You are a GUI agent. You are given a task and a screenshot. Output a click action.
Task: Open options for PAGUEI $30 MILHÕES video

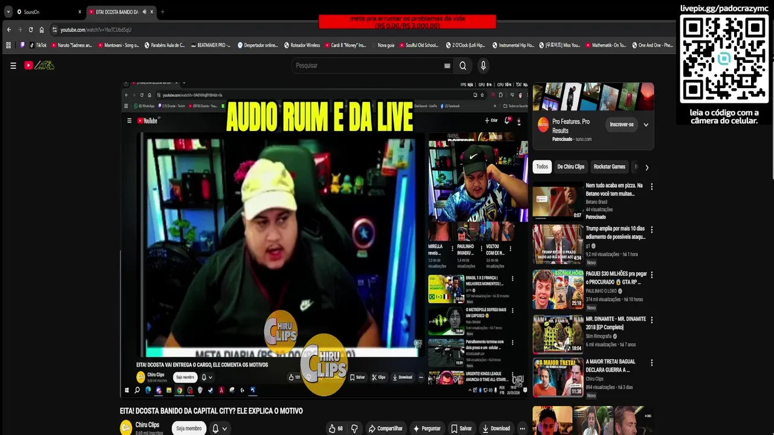click(x=651, y=274)
